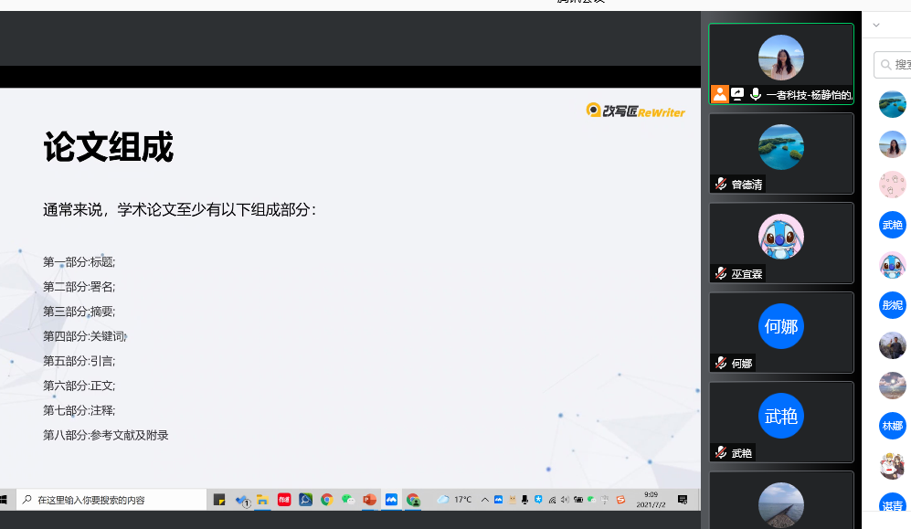Click the muted mic icon beside 武艳
Screen dimensions: 911x529
pyautogui.click(x=721, y=452)
